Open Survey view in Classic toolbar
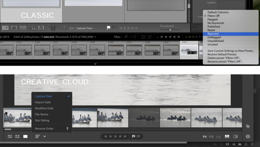Viewport: 260px width, 147px height. 32,28
